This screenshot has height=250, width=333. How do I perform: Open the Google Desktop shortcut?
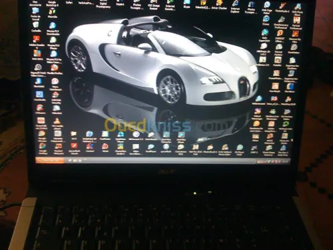tap(43, 149)
